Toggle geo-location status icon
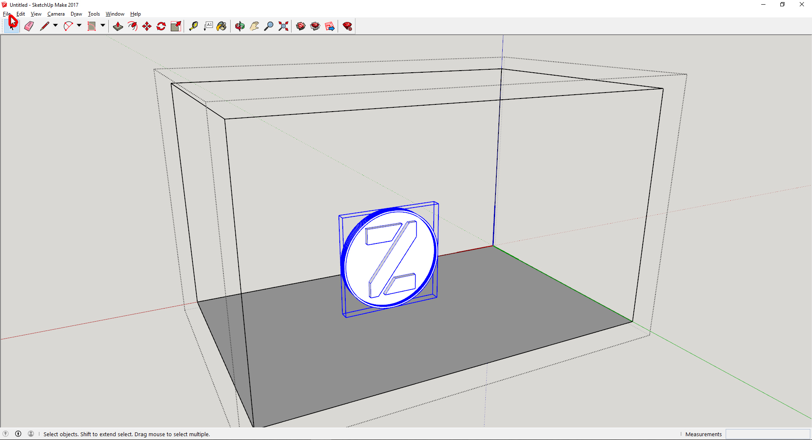 tap(6, 434)
